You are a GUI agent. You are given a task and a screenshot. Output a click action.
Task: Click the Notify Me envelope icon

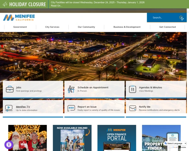(133, 108)
